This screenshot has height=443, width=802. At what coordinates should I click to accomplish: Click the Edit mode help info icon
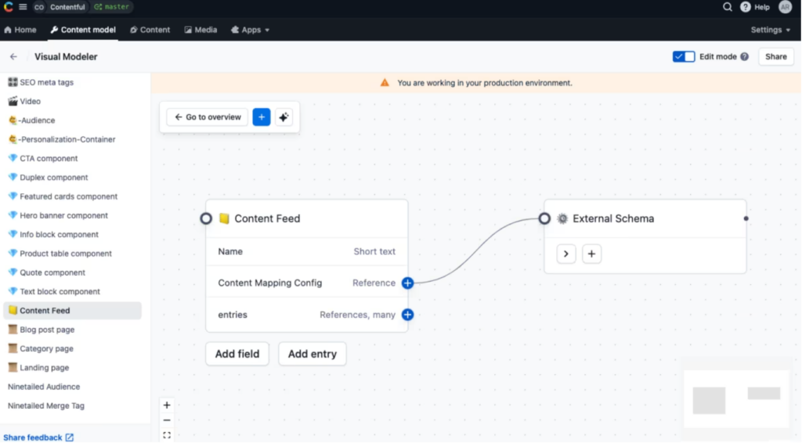745,57
